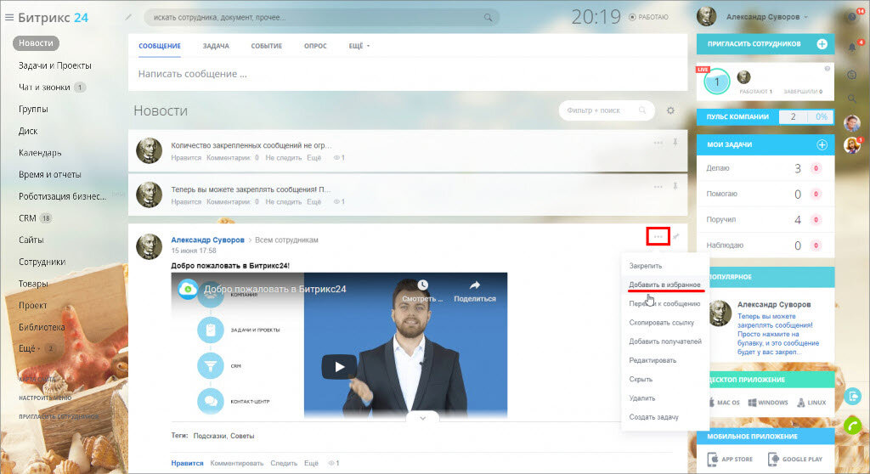Open user dropdown Александр Суворов at top
The image size is (870, 474).
click(767, 17)
